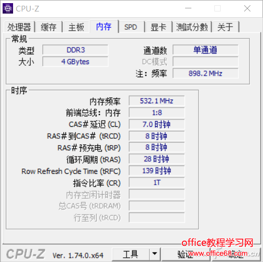Viewport: 263px width, 262px height.
Task: Click the CPU-Z app icon in title bar
Action: pyautogui.click(x=8, y=8)
